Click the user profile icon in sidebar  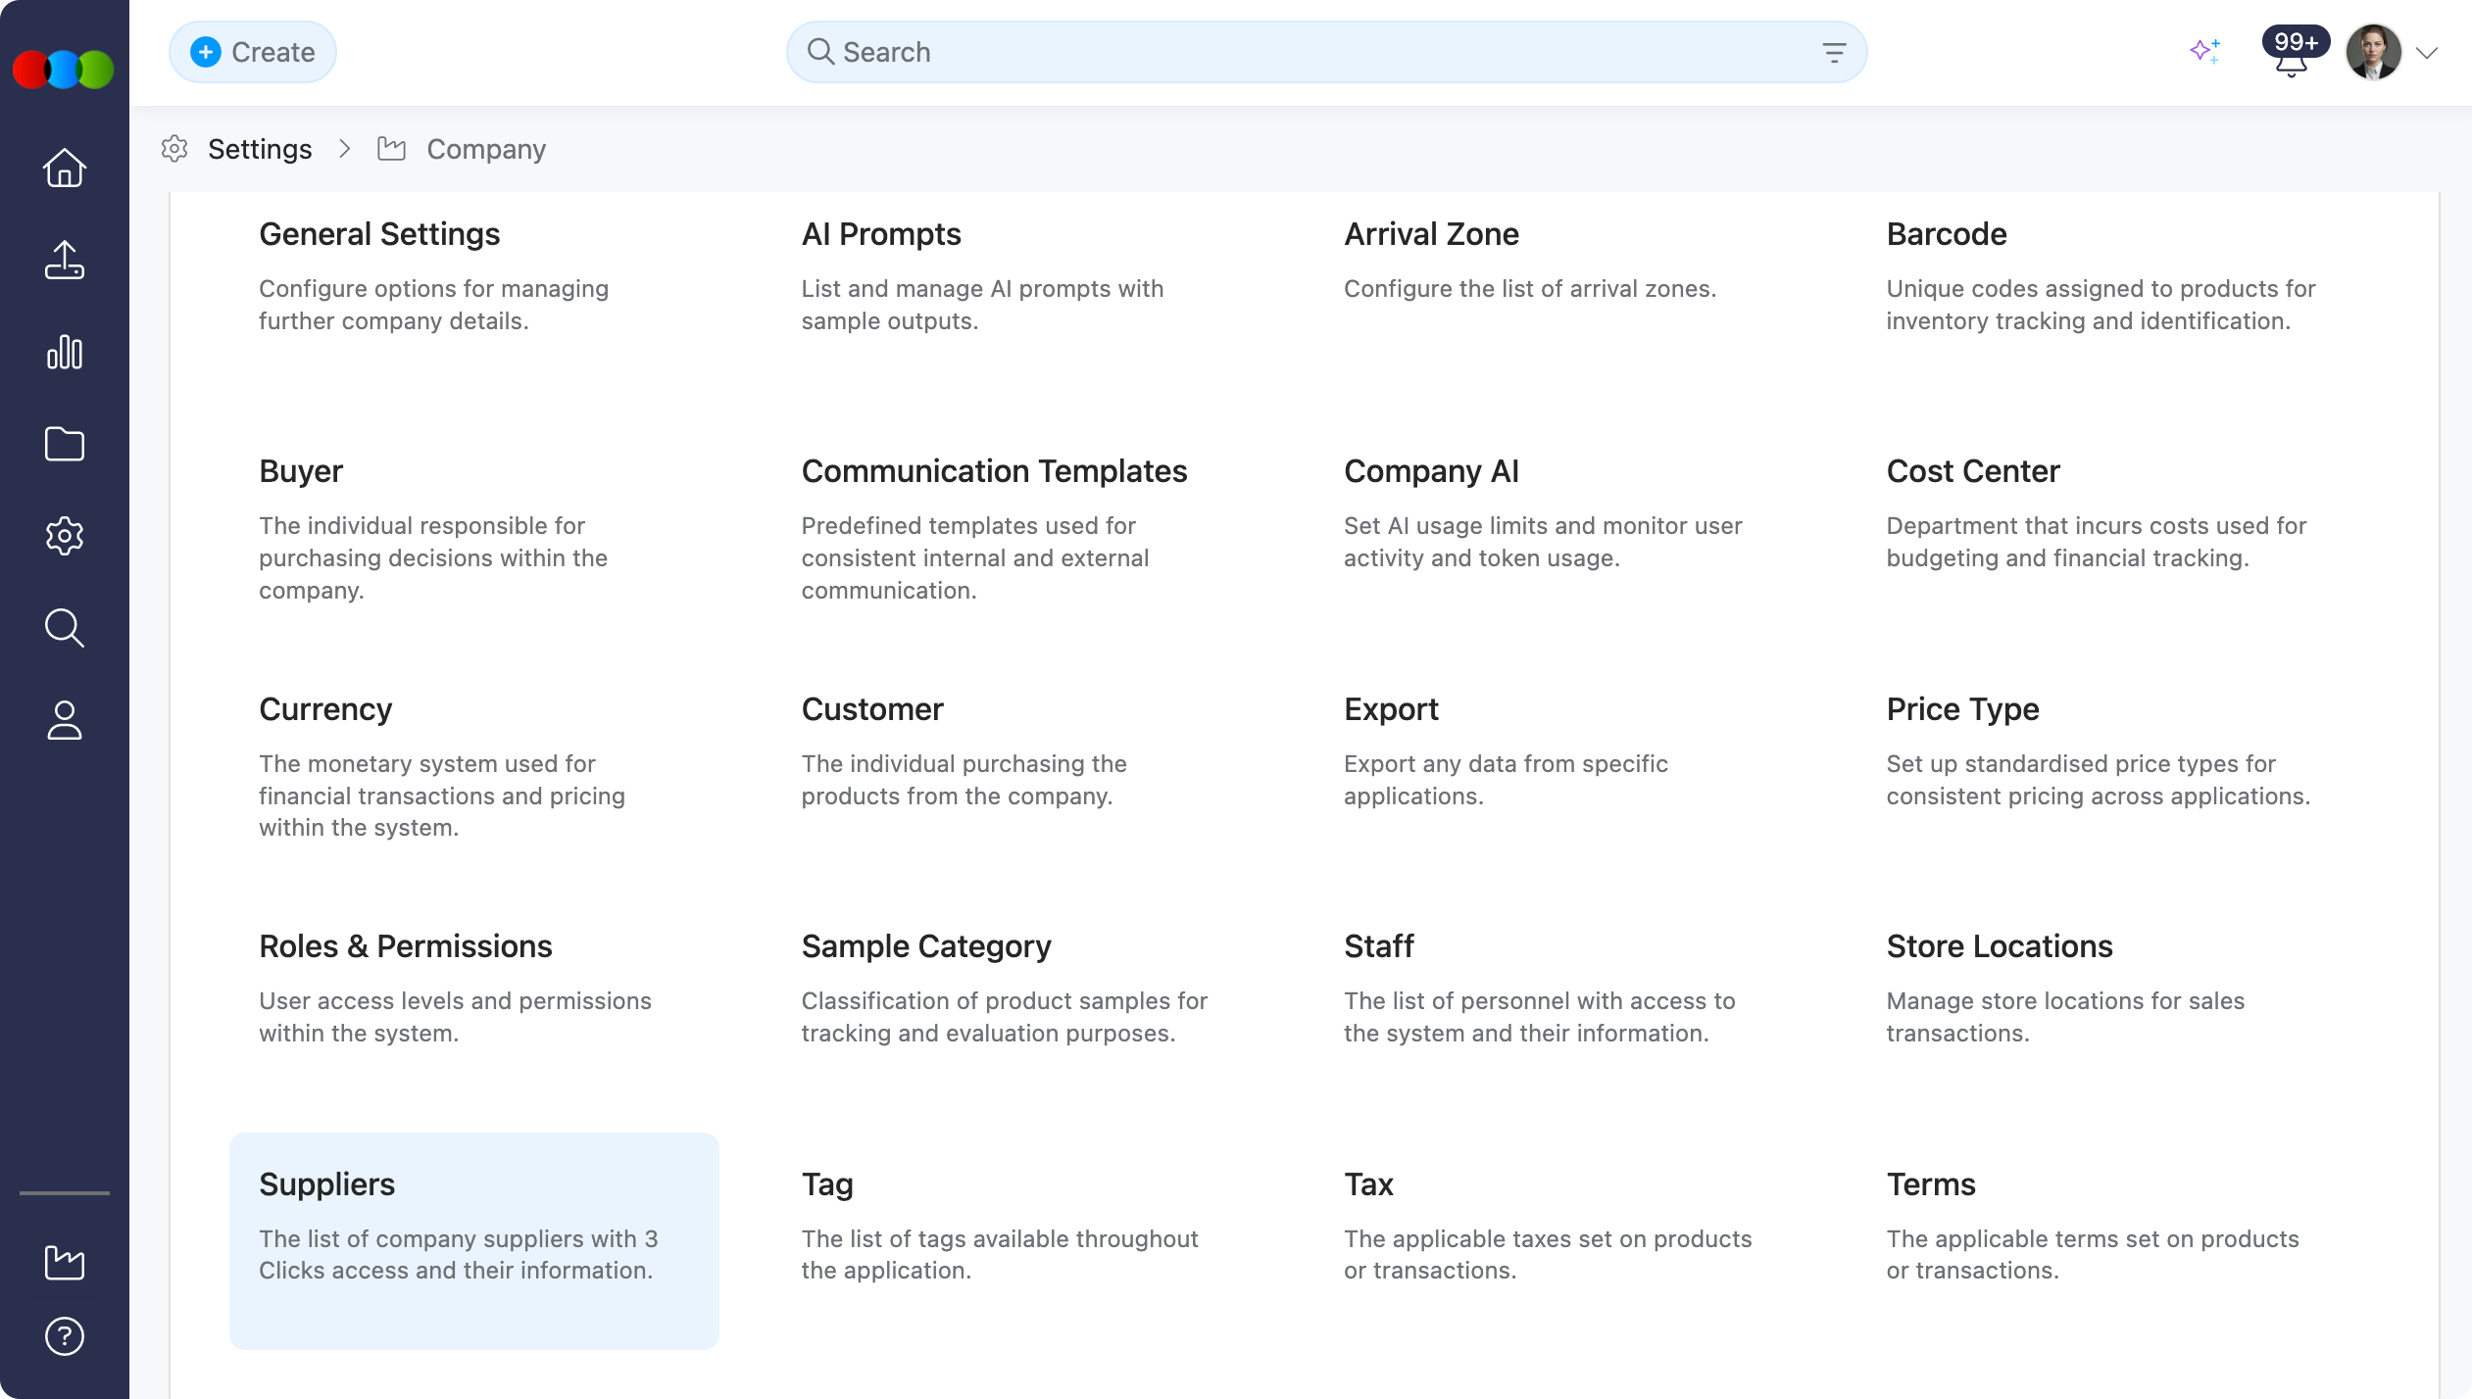65,720
